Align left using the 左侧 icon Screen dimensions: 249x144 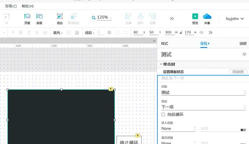(x=128, y=16)
